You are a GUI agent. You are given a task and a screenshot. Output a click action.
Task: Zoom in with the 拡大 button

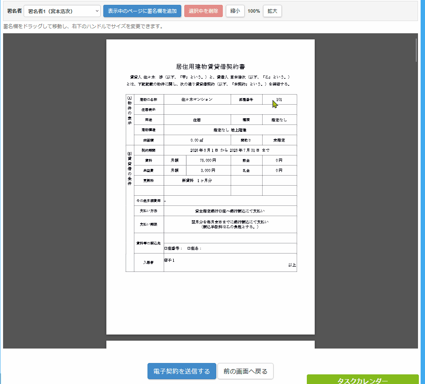point(272,11)
